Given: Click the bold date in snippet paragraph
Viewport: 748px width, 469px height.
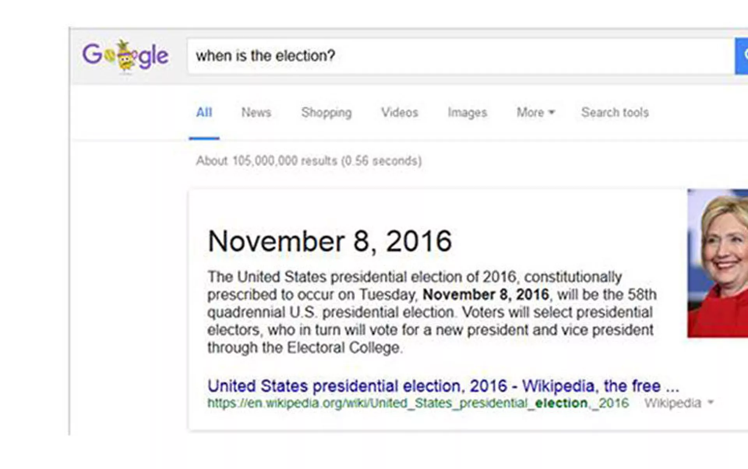Looking at the screenshot, I should [x=485, y=295].
